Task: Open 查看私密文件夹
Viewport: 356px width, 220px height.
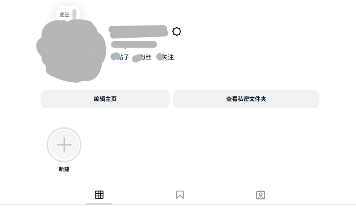Action: click(246, 99)
